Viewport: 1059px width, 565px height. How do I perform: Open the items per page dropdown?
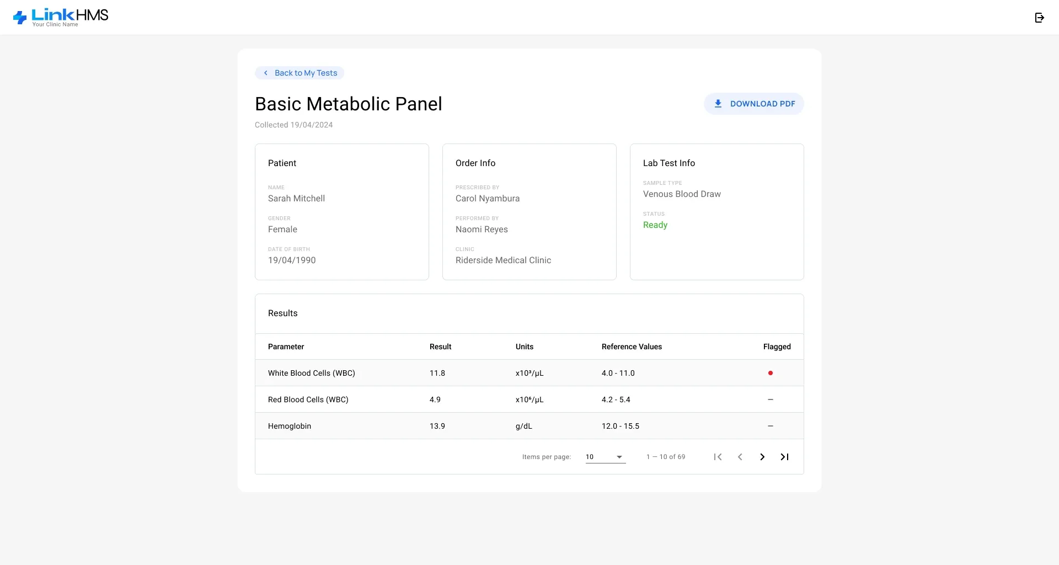pos(605,457)
